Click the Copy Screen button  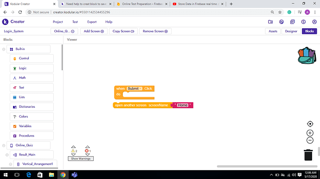coord(123,31)
